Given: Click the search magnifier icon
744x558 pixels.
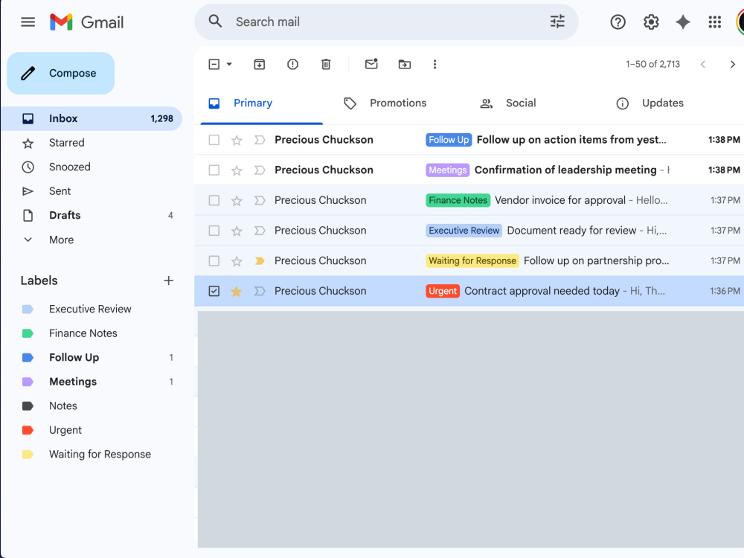Looking at the screenshot, I should coord(215,22).
